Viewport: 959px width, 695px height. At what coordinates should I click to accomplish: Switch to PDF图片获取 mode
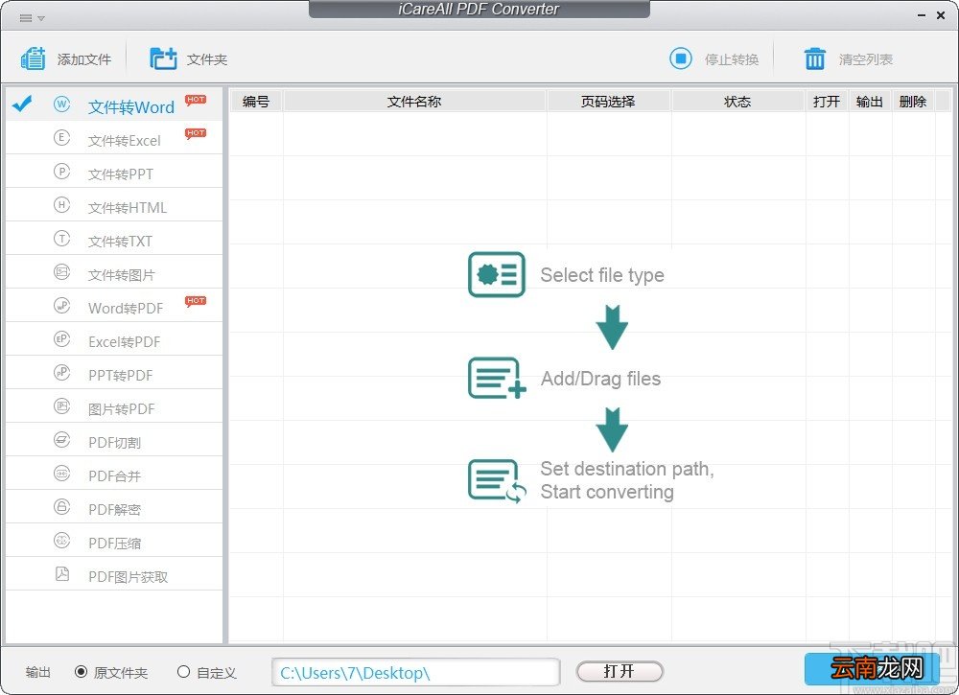114,574
